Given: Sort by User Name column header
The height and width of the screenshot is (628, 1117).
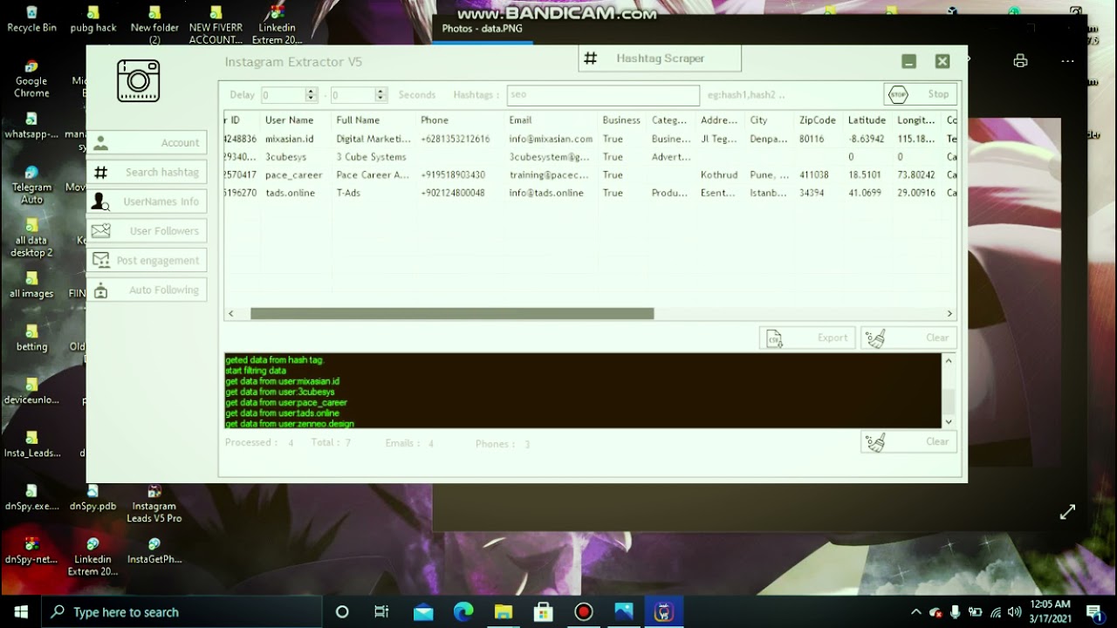Looking at the screenshot, I should tap(290, 120).
